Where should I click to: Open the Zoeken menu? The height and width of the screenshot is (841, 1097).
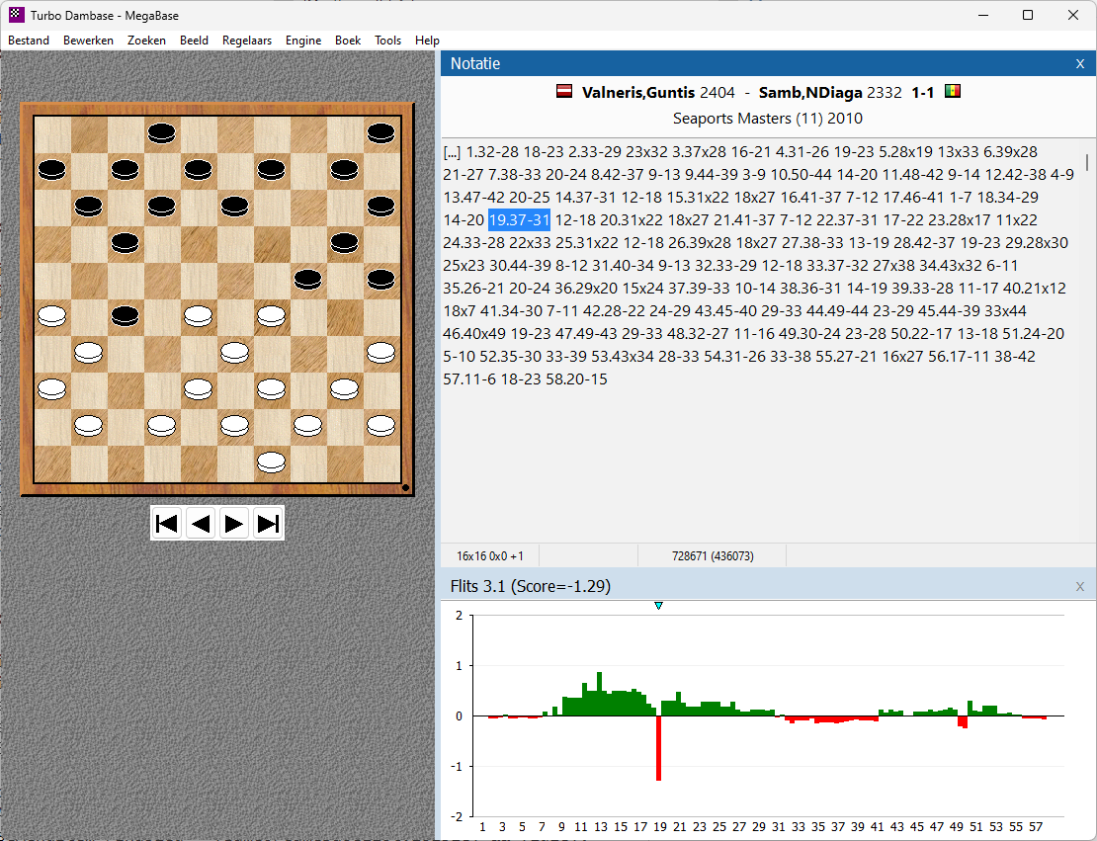[x=146, y=41]
